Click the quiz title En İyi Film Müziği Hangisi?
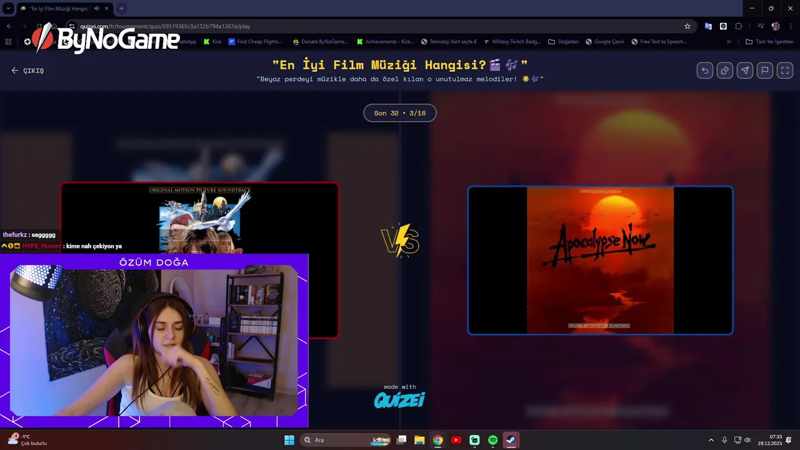 400,64
